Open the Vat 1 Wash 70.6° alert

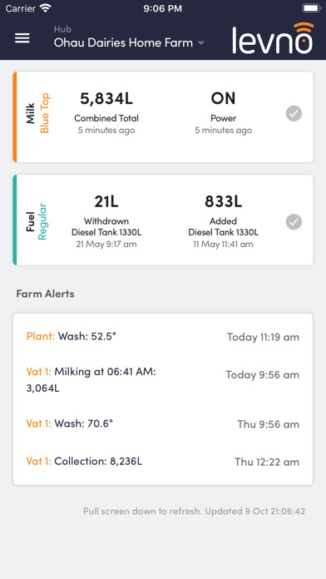[163, 423]
